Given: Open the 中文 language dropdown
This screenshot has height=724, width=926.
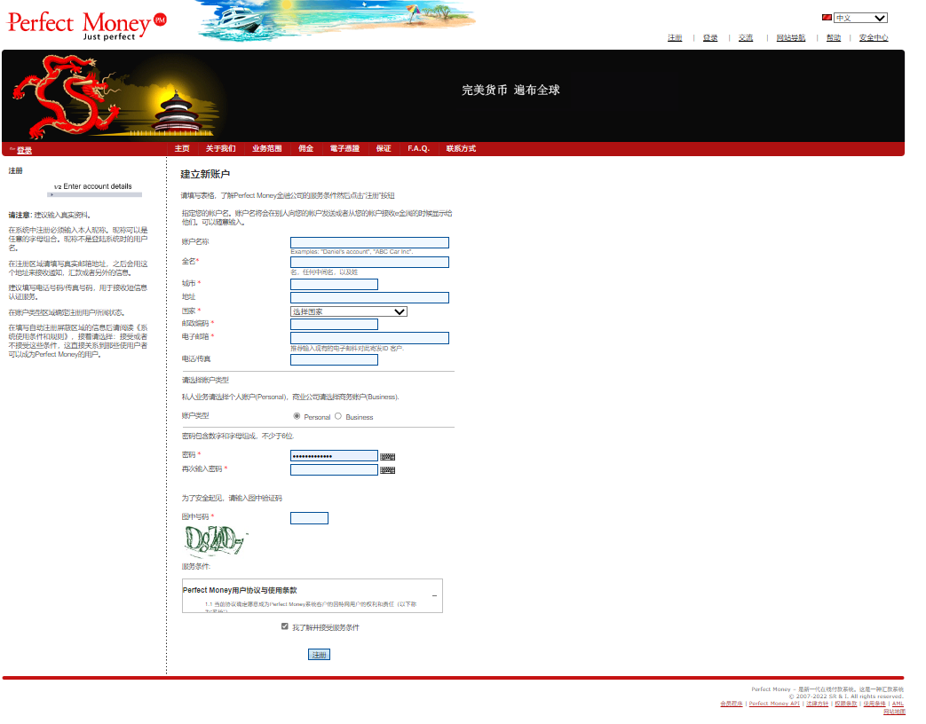Looking at the screenshot, I should 860,18.
